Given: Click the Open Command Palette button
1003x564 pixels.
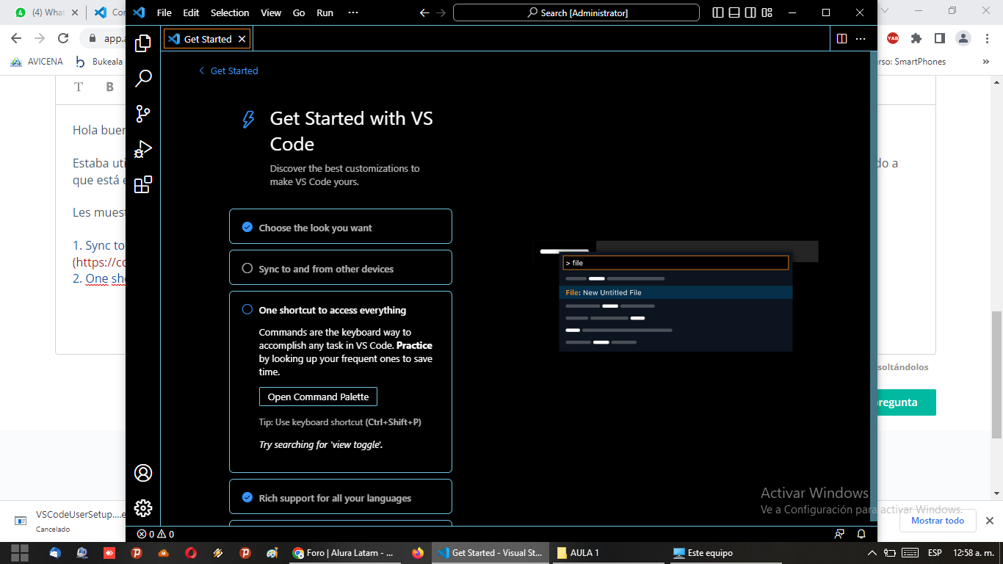Looking at the screenshot, I should click(318, 397).
